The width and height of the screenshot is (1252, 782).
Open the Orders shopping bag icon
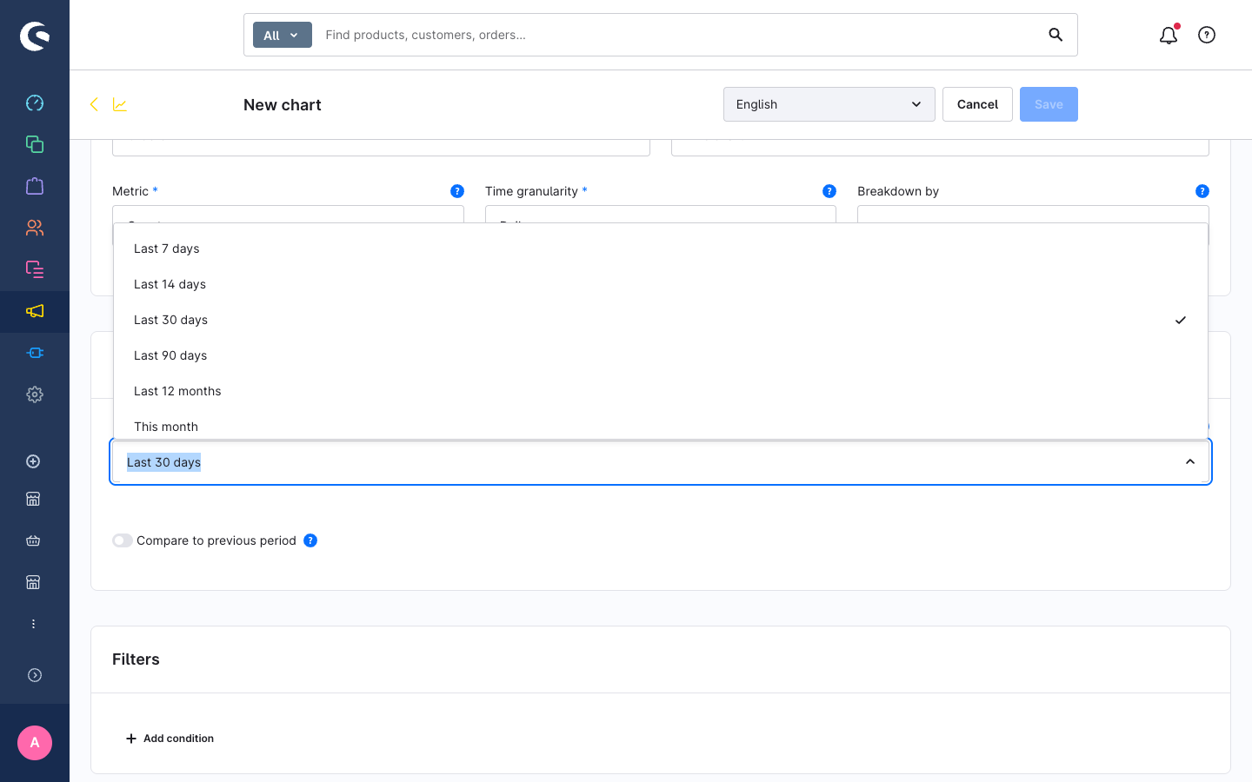pyautogui.click(x=35, y=186)
